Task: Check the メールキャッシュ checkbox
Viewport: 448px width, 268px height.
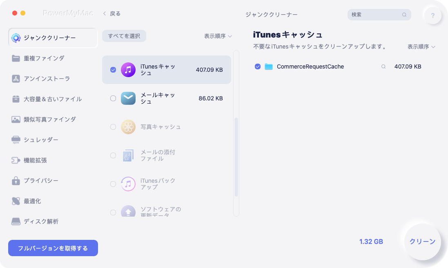Action: [113, 98]
